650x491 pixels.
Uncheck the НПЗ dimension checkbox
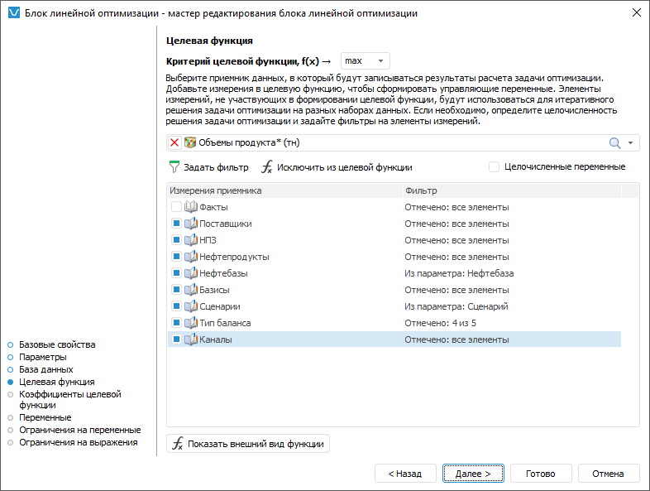click(176, 240)
